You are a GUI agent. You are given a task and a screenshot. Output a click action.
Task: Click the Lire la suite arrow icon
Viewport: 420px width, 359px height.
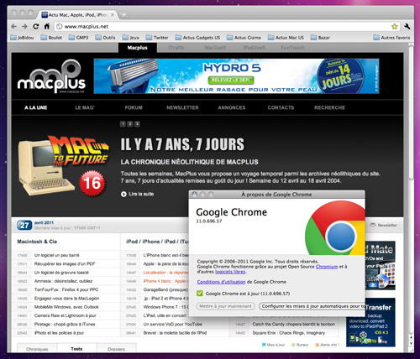pyautogui.click(x=123, y=194)
